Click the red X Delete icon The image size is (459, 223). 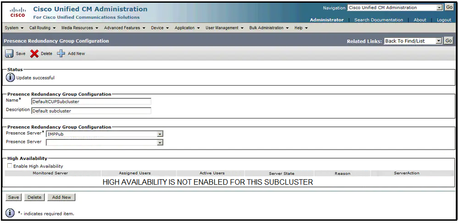pyautogui.click(x=34, y=53)
